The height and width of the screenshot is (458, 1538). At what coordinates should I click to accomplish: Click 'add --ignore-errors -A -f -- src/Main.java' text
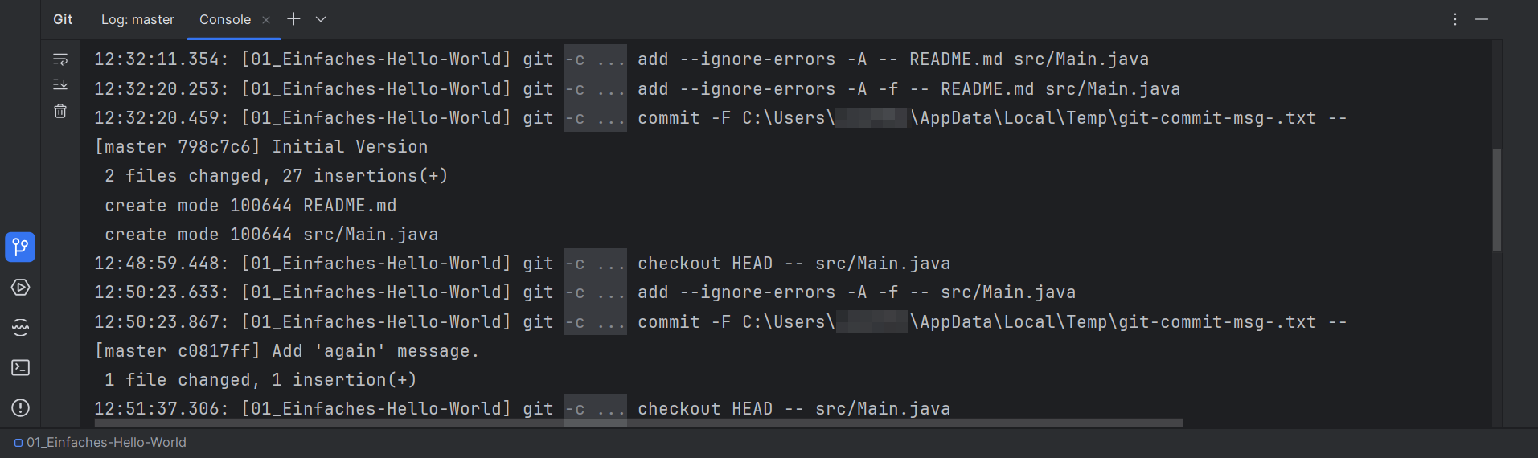coord(856,292)
